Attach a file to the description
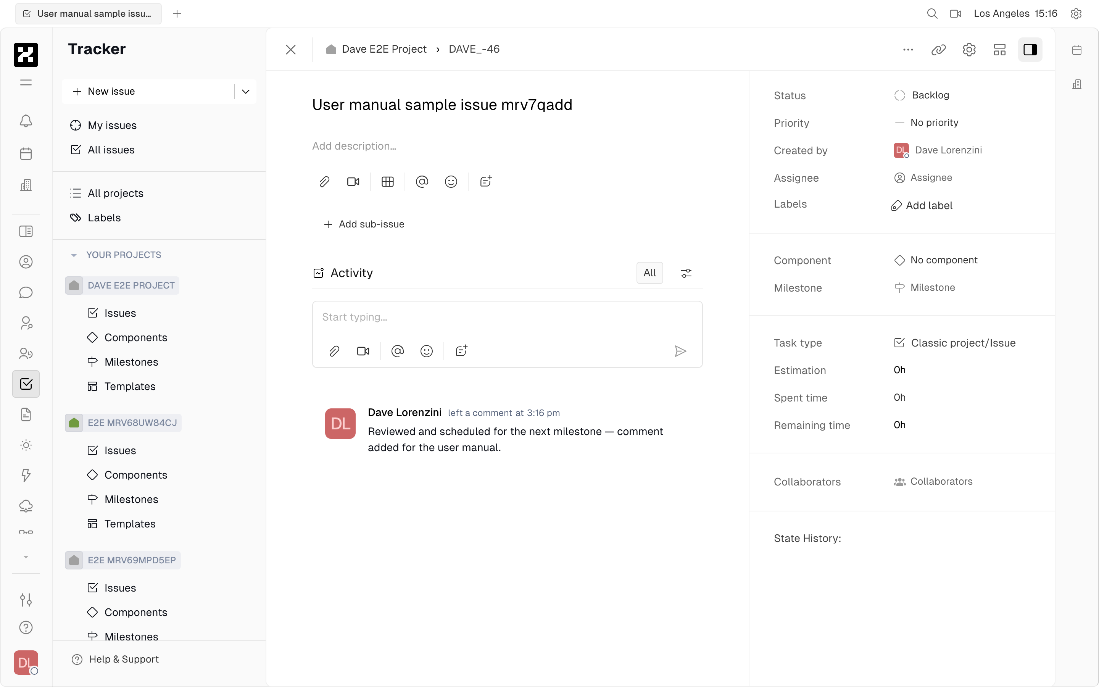Image resolution: width=1099 pixels, height=687 pixels. 324,182
